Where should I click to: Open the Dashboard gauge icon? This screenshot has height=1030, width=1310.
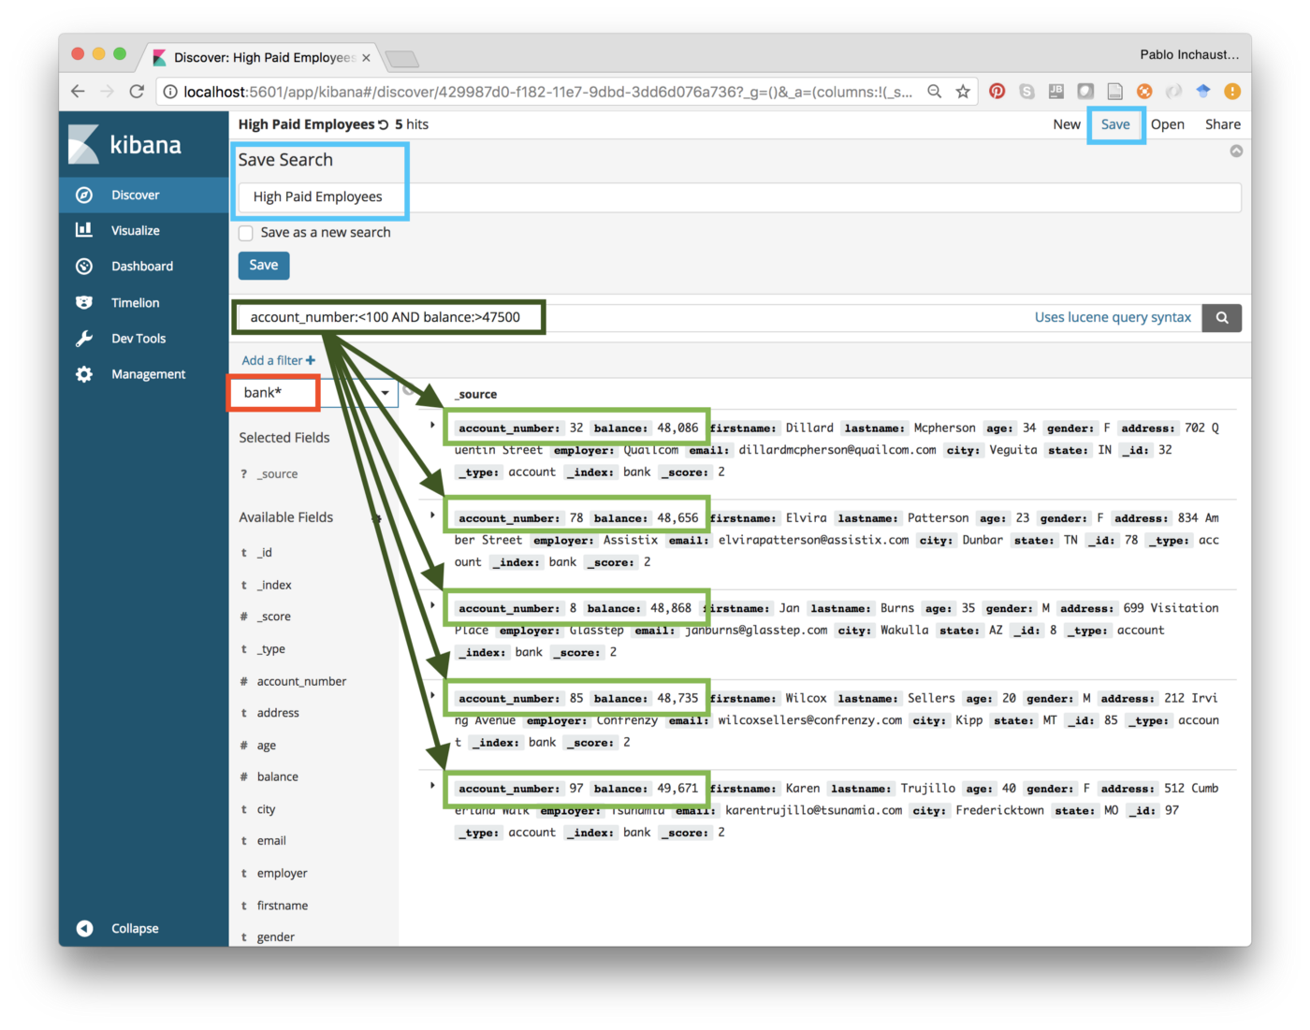(x=84, y=266)
